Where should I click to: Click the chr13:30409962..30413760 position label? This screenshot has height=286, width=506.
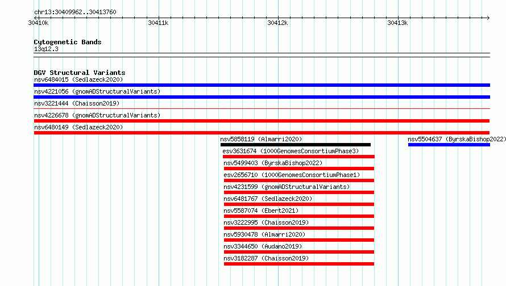pos(75,12)
